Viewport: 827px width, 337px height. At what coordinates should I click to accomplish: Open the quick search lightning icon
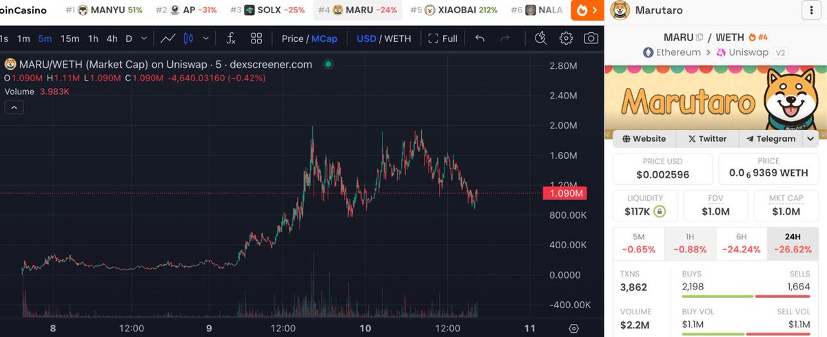coord(541,39)
